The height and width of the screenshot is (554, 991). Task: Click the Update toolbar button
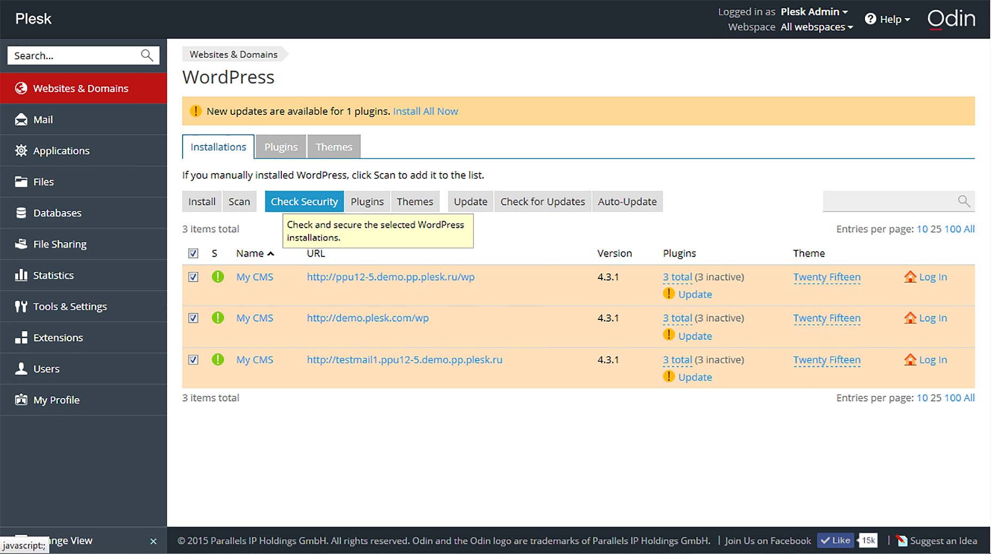pyautogui.click(x=470, y=201)
